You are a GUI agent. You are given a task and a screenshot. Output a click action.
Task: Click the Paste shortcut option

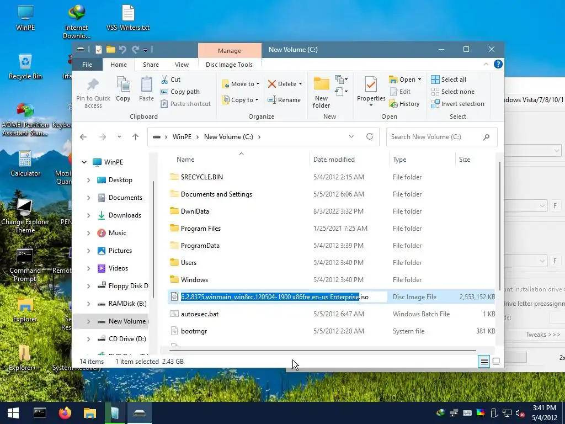pyautogui.click(x=185, y=104)
